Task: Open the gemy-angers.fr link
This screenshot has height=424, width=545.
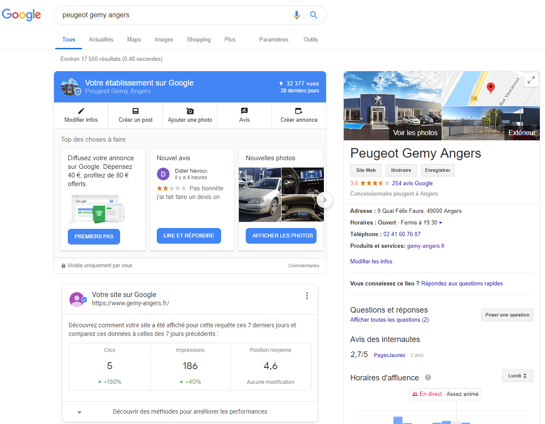Action: (426, 246)
